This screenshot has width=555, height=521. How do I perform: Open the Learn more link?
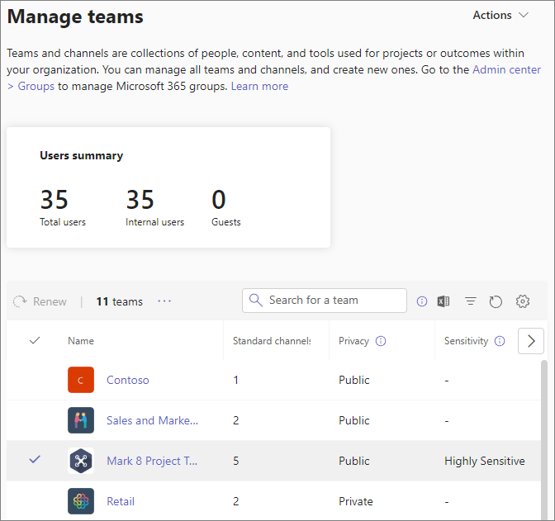pos(259,86)
